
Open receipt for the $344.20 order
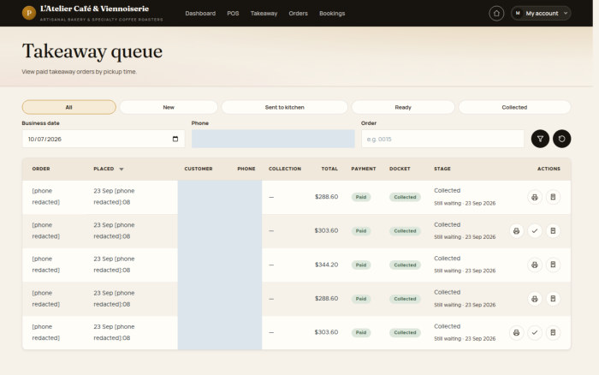coord(553,265)
